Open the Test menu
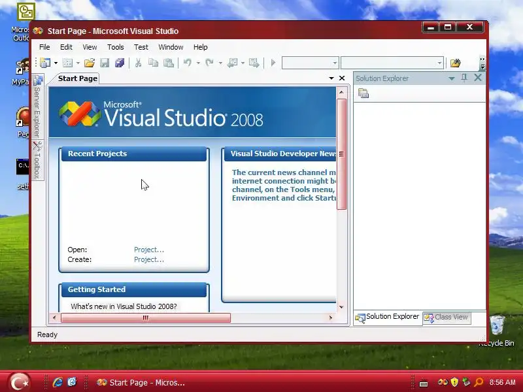The width and height of the screenshot is (523, 392). pyautogui.click(x=141, y=47)
